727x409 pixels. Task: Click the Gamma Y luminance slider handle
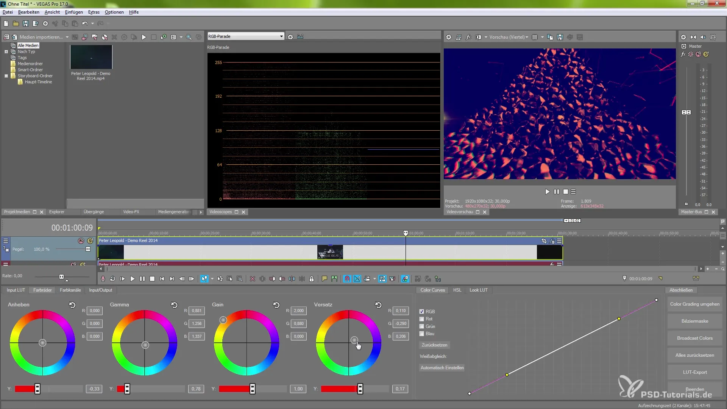point(127,389)
